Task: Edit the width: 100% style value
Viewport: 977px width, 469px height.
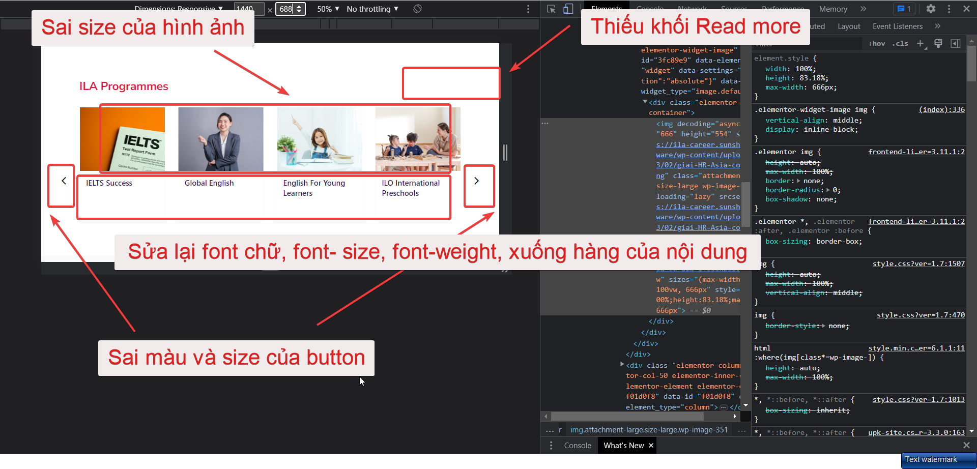Action: pyautogui.click(x=805, y=69)
